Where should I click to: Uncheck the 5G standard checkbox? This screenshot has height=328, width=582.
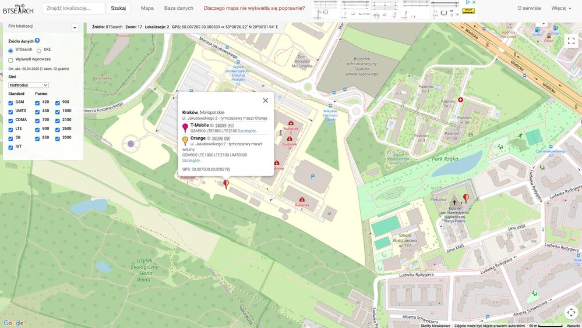(10, 138)
